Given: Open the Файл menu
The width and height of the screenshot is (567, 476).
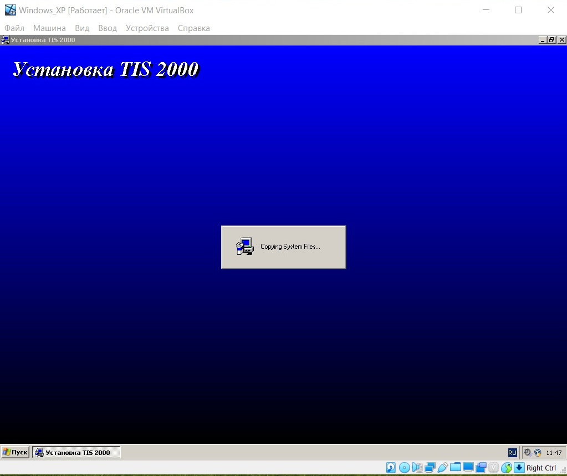Looking at the screenshot, I should 14,28.
